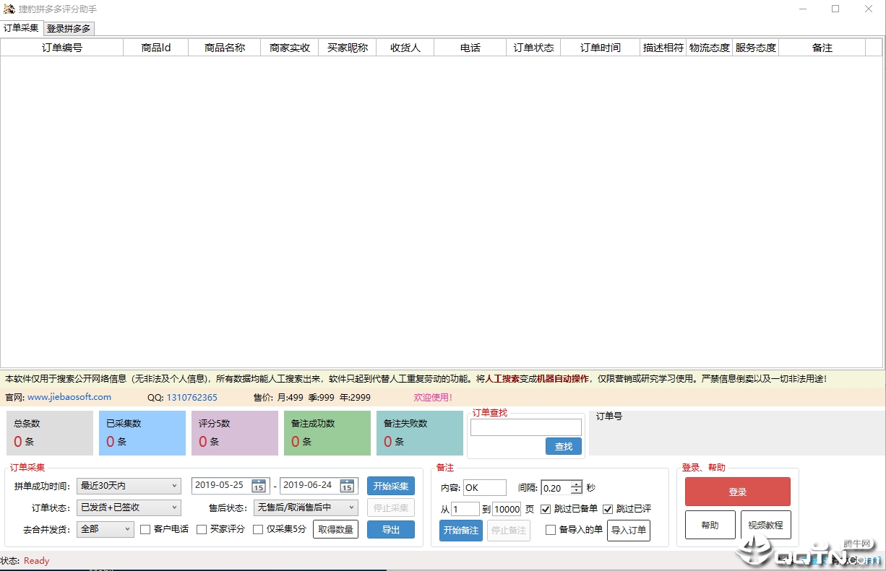Screen dimensions: 886x571
Task: Decrease 间隔 seconds with stepper down arrow
Action: point(576,492)
